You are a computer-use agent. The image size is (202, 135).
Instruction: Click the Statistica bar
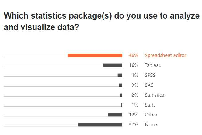(x=121, y=95)
